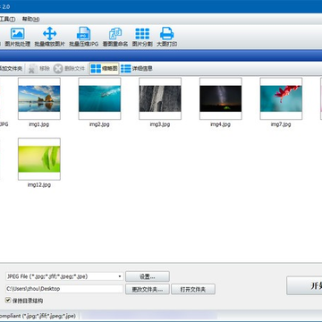Expand the JPEG File output format dropdown
This screenshot has width=322, height=322.
pos(120,276)
